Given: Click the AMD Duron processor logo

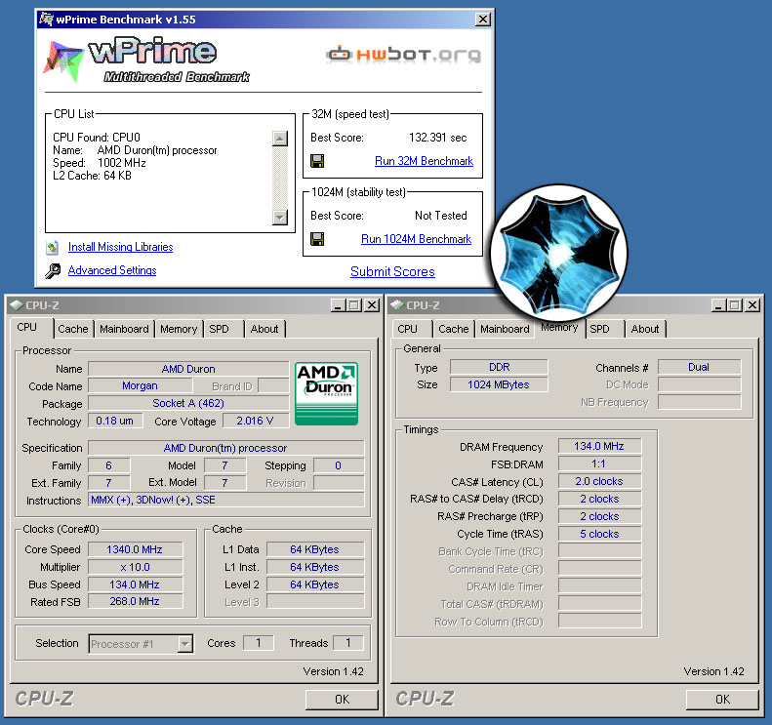Looking at the screenshot, I should coord(326,394).
